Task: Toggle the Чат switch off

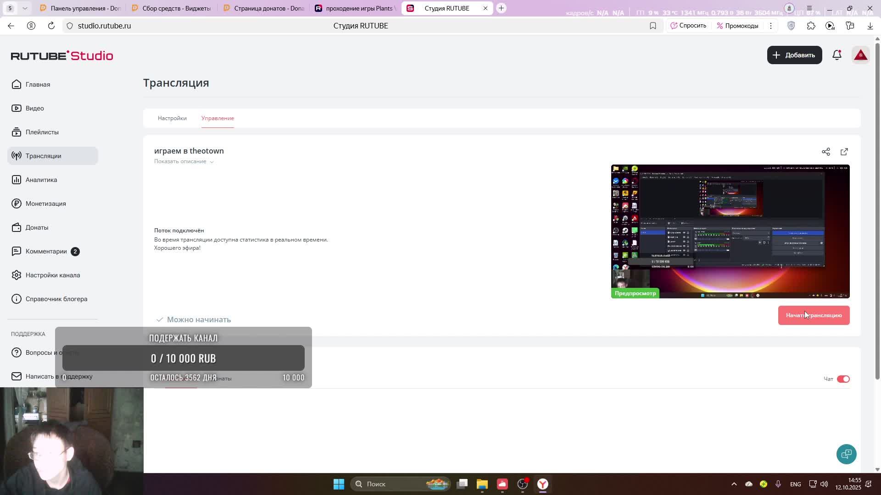Action: click(843, 379)
